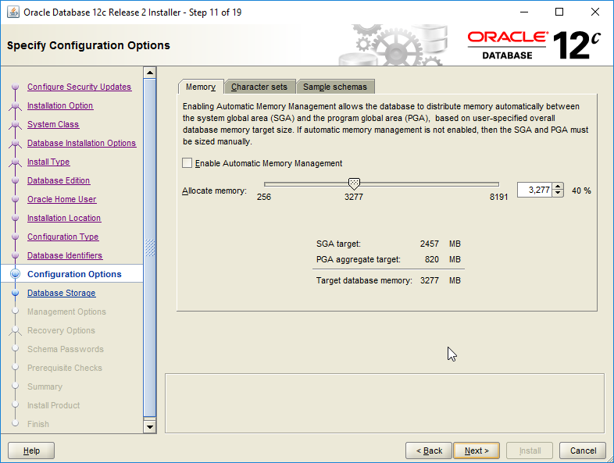Go to Installation Option step

(60, 105)
